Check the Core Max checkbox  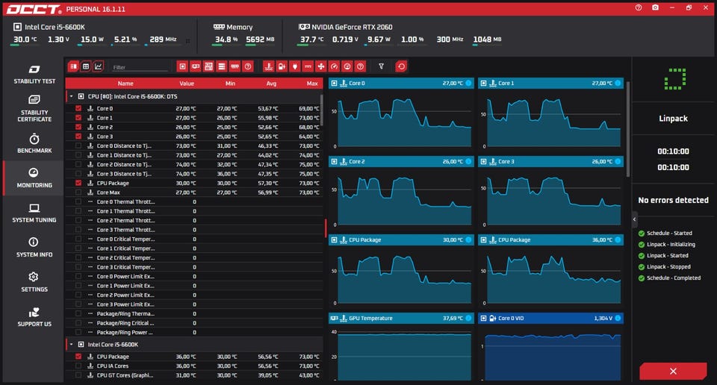click(x=78, y=192)
